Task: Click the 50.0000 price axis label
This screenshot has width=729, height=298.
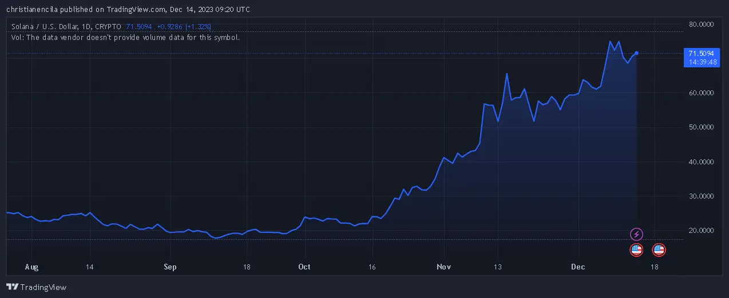Action: [702, 127]
